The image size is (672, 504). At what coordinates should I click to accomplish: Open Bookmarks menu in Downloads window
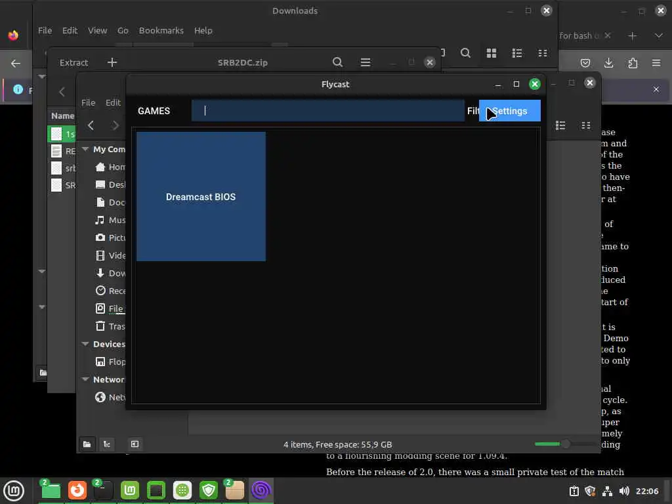coord(161,30)
